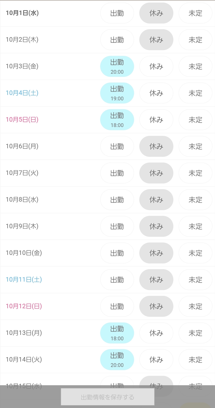Screen dimensions: 215x408
Task: Set October 5 to 未定
Action: point(195,120)
